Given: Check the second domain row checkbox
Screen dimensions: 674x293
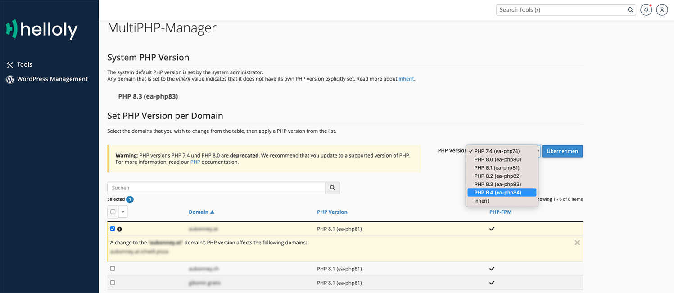Looking at the screenshot, I should coord(113,269).
